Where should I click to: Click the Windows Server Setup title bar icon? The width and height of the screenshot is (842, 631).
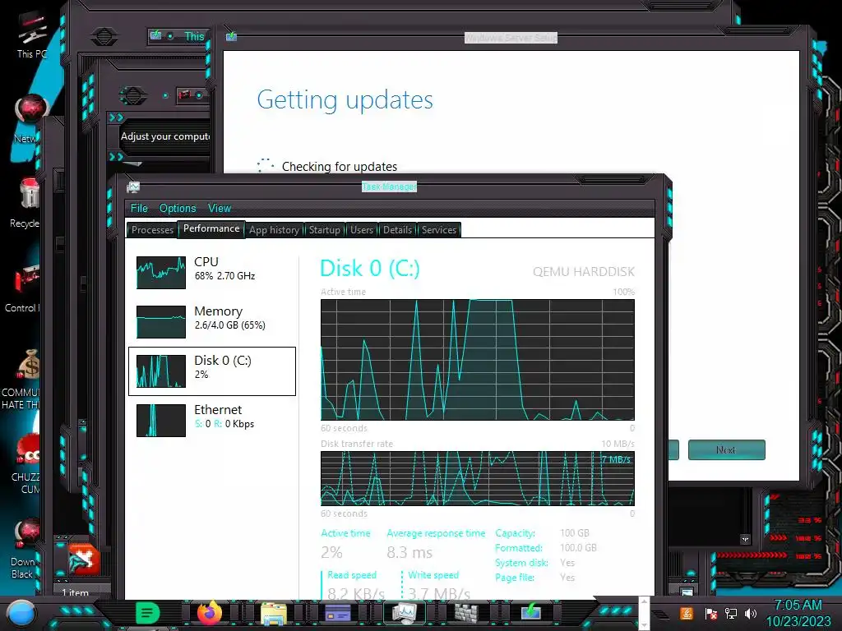click(x=231, y=36)
